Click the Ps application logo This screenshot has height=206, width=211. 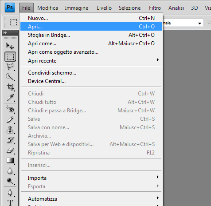[10, 7]
